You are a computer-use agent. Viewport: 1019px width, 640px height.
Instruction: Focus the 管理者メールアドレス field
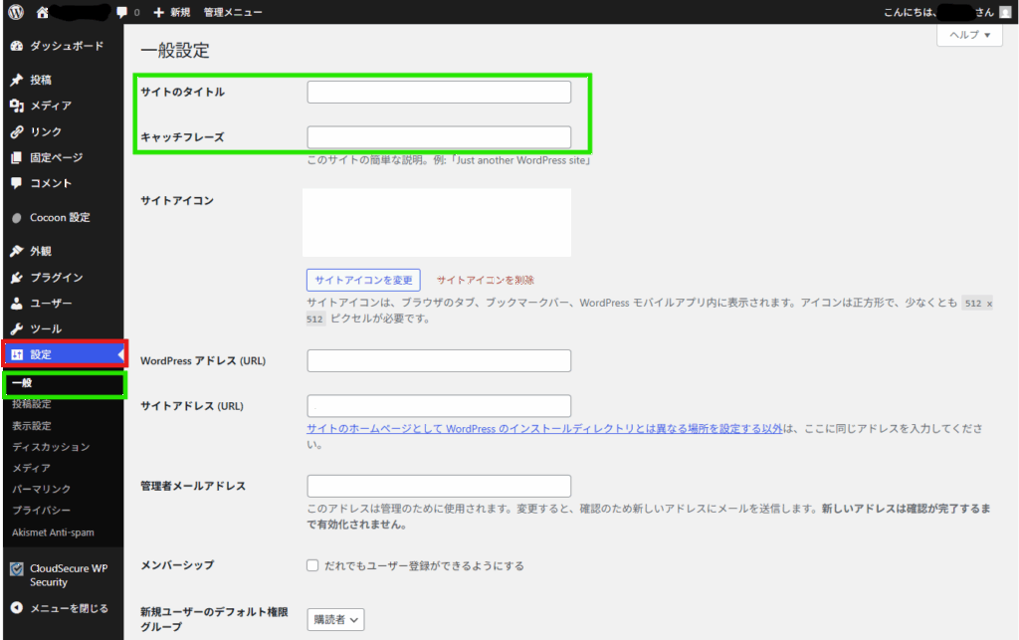click(x=439, y=486)
